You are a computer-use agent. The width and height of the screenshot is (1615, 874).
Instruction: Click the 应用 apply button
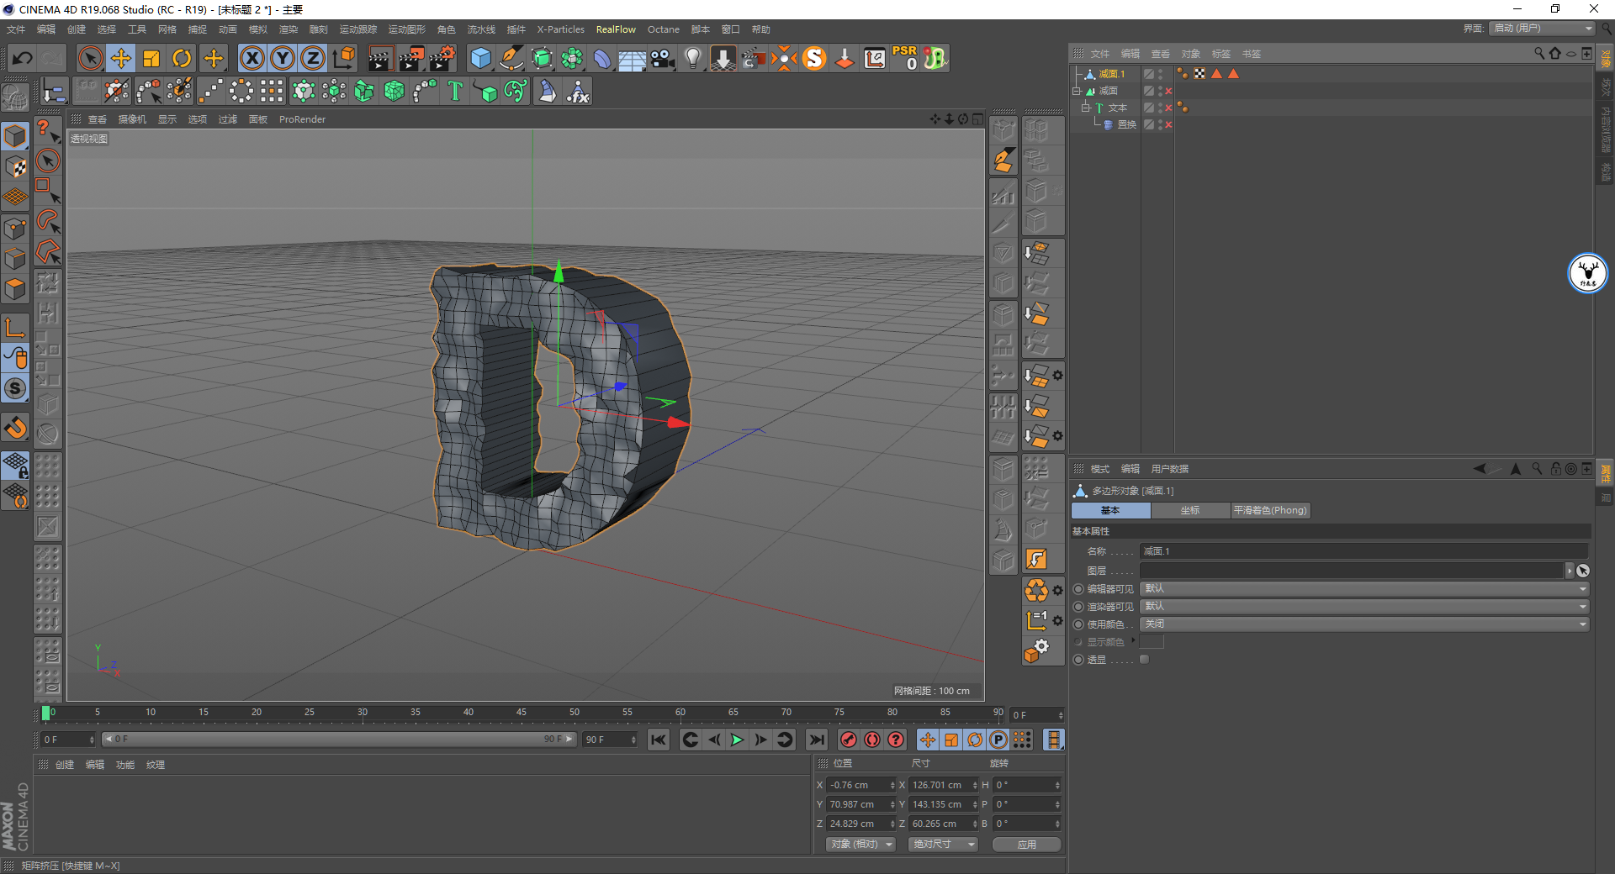click(x=1026, y=845)
